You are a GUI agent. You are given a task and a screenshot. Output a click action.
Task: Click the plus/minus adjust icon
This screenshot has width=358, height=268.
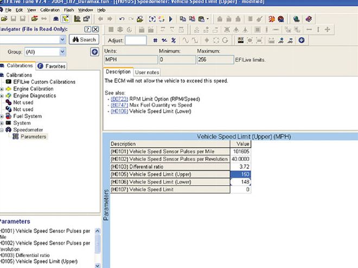click(164, 41)
